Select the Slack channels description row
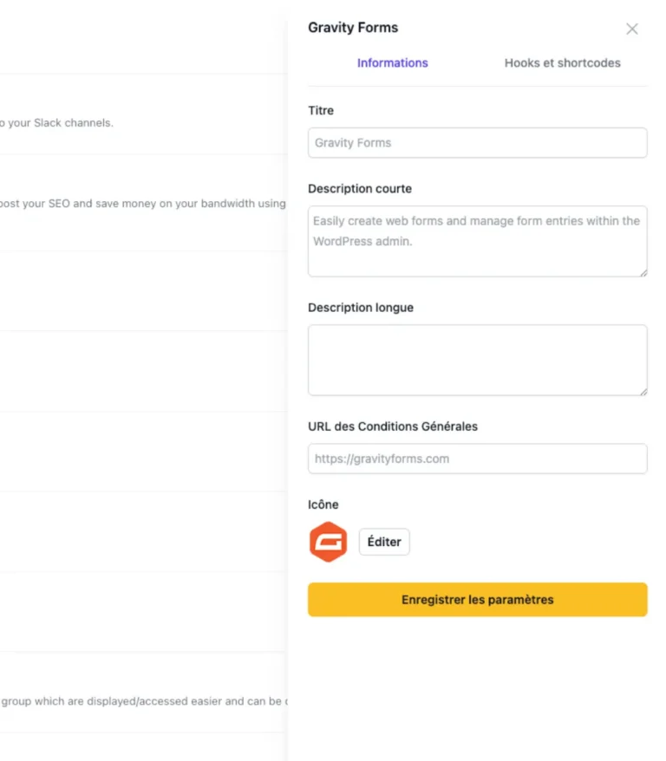The height and width of the screenshot is (761, 666). coord(56,123)
